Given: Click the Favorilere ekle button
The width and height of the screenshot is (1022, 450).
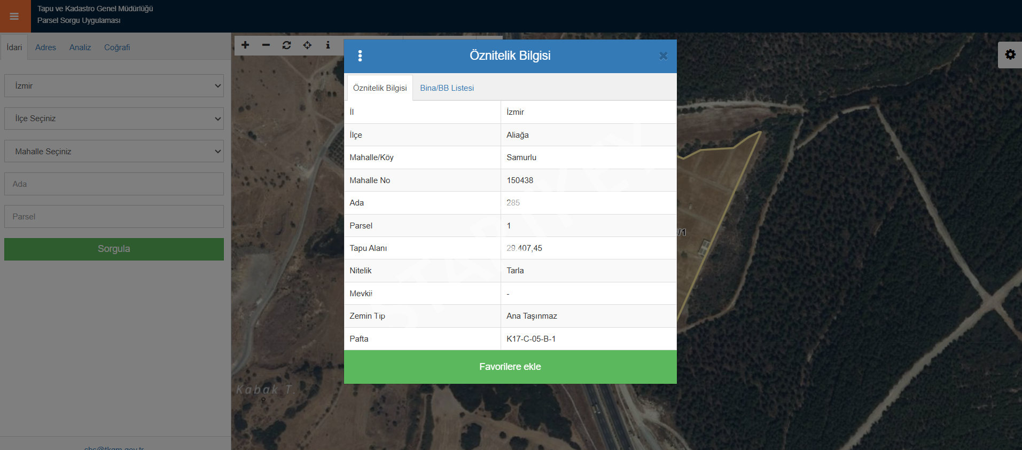Looking at the screenshot, I should point(510,367).
